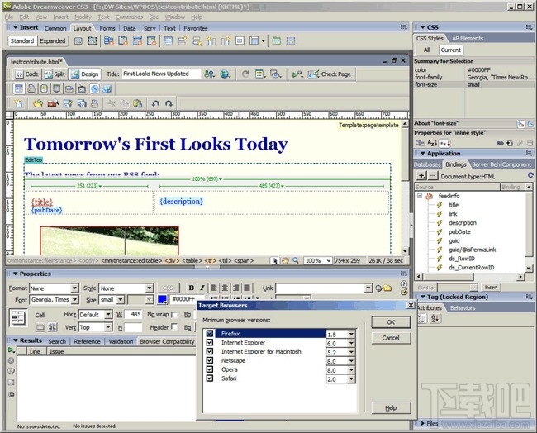Click the Insert button in Bindings panel
This screenshot has width=537, height=433.
(491, 287)
